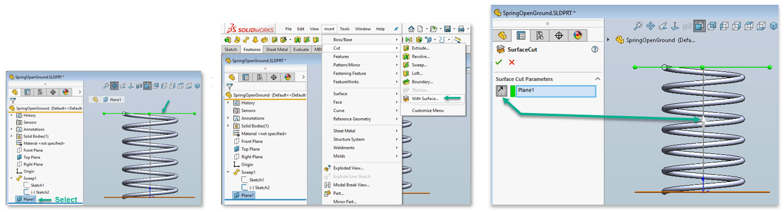Click the green color swatch beside Plane1 field

(512, 91)
